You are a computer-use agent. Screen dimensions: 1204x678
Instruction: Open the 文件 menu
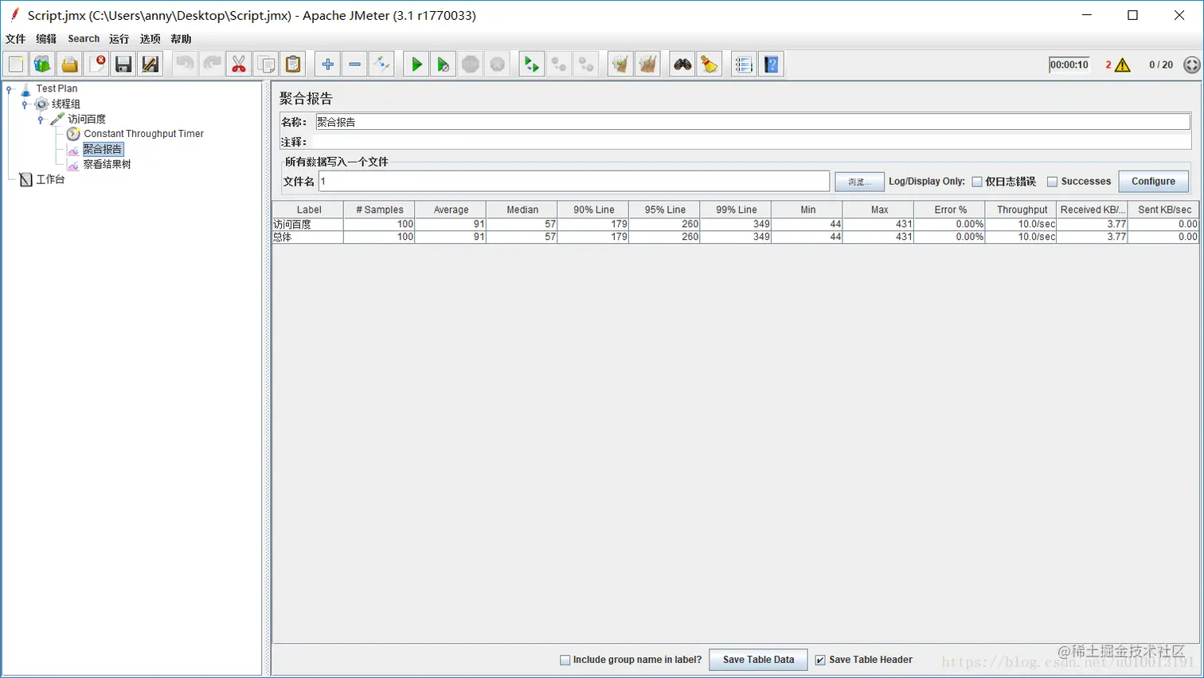point(16,39)
